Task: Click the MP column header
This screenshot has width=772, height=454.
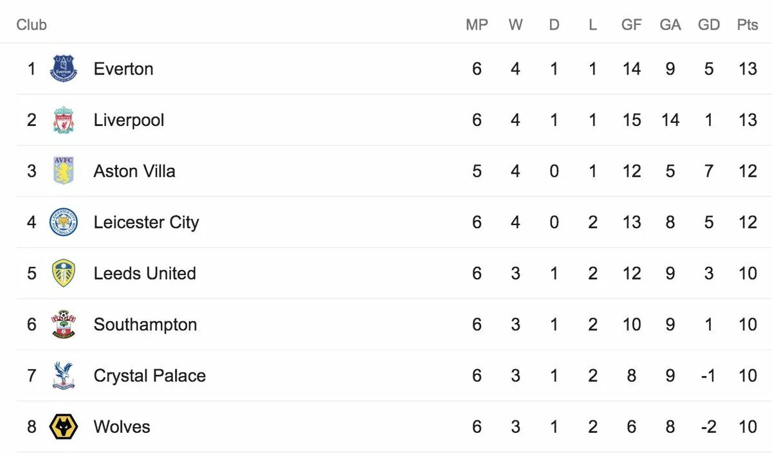Action: pos(477,24)
